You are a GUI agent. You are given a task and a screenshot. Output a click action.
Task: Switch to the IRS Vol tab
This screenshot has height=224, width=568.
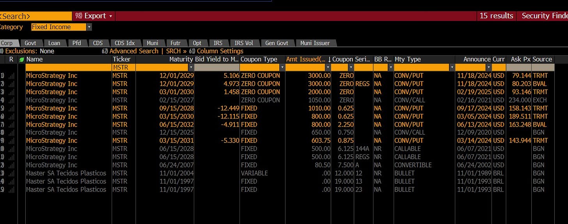244,43
